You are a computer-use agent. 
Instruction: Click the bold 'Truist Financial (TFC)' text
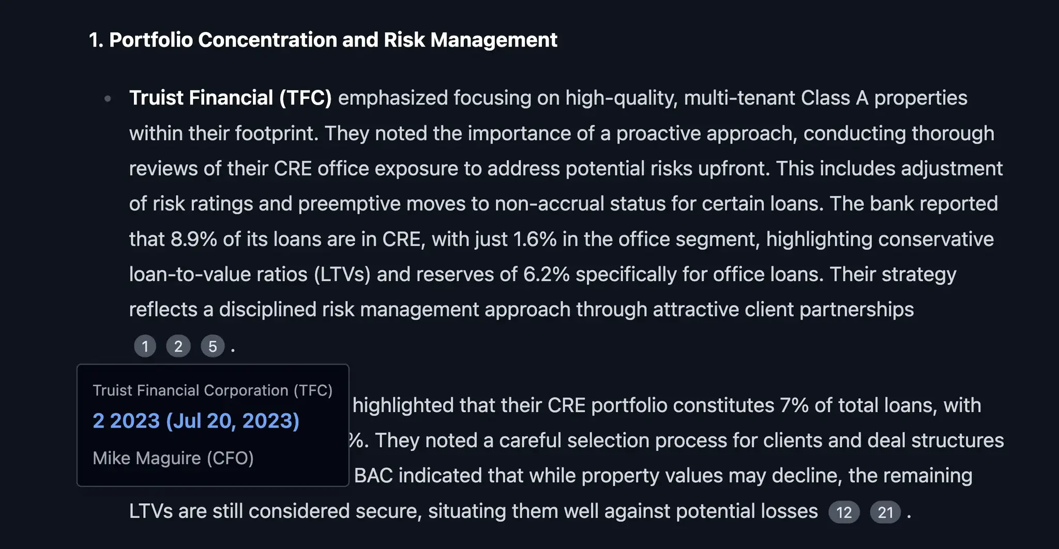(x=231, y=98)
